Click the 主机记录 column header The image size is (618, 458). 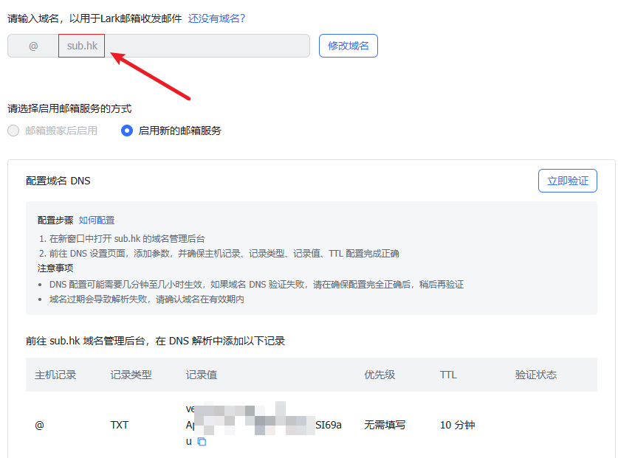click(55, 375)
